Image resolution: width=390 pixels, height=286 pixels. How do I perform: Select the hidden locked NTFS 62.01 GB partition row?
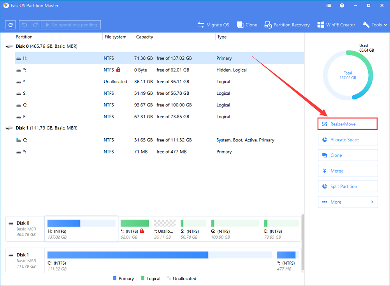(x=160, y=70)
